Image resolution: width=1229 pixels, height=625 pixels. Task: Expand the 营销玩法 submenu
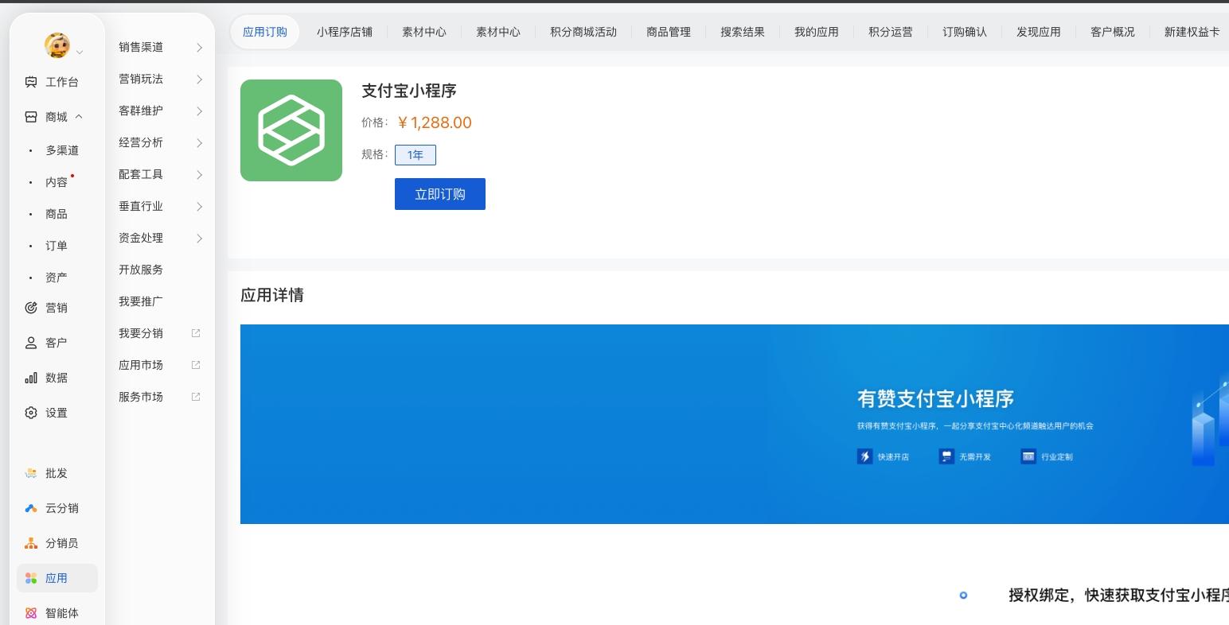coord(199,80)
